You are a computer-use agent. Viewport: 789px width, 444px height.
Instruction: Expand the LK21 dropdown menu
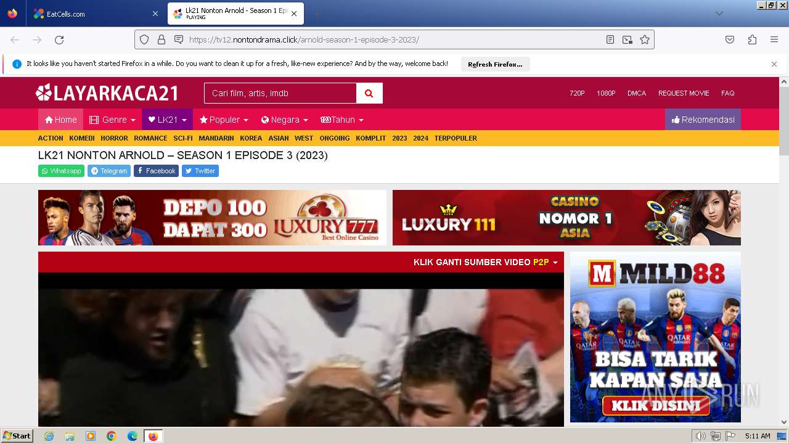(x=167, y=120)
